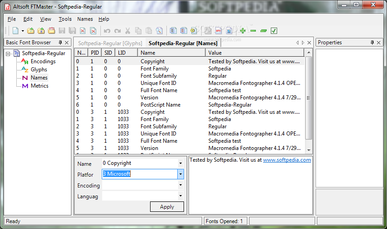Click the blue picture document icon

(229, 31)
